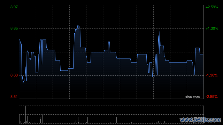The image size is (223, 125).
Task: Click the highest peak of price line
Action: coord(78,25)
